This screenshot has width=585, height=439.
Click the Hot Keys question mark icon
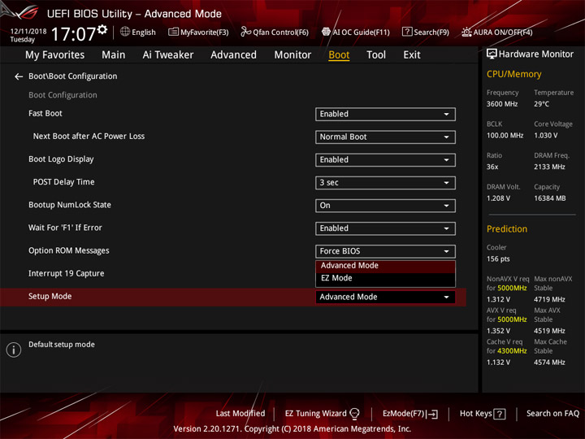500,414
